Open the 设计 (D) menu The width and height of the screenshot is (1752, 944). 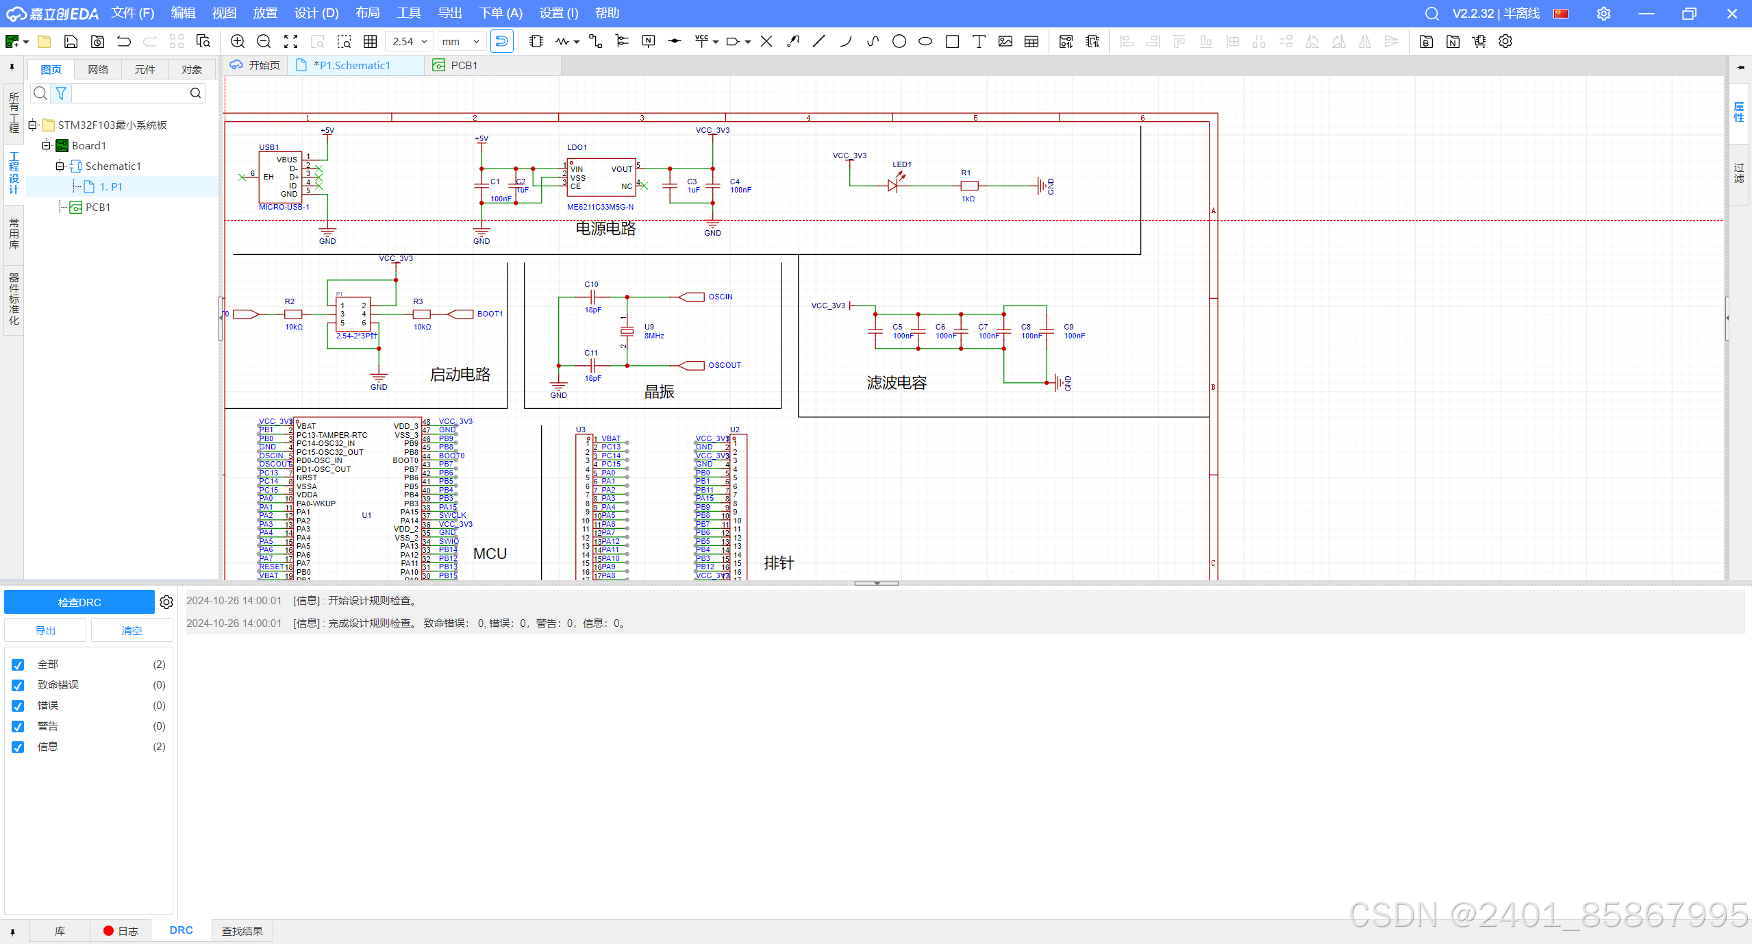point(316,13)
